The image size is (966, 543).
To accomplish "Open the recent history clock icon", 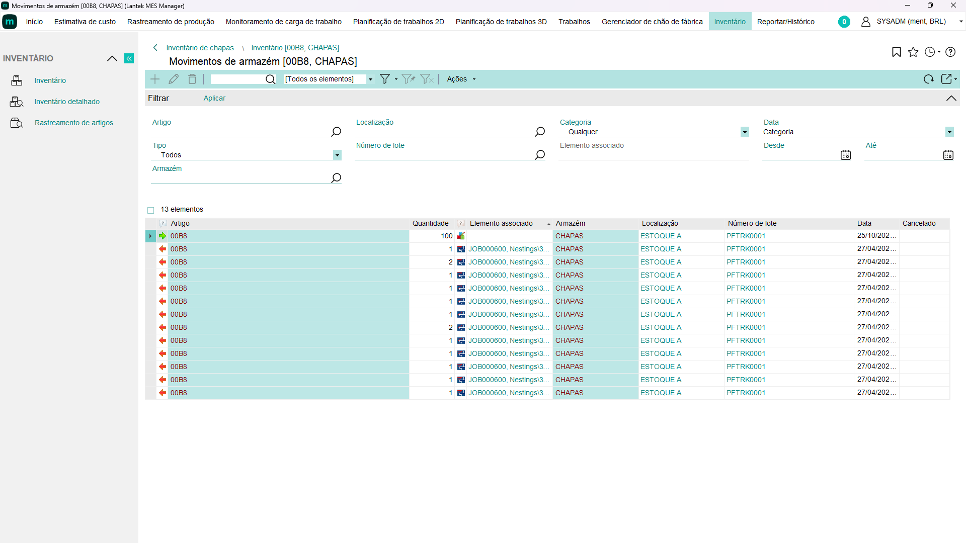I will coord(930,52).
